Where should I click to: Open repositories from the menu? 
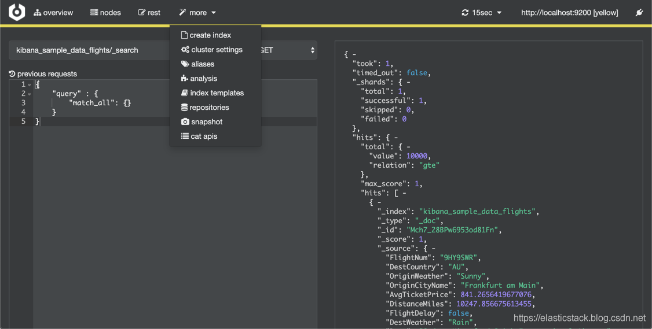tap(205, 107)
